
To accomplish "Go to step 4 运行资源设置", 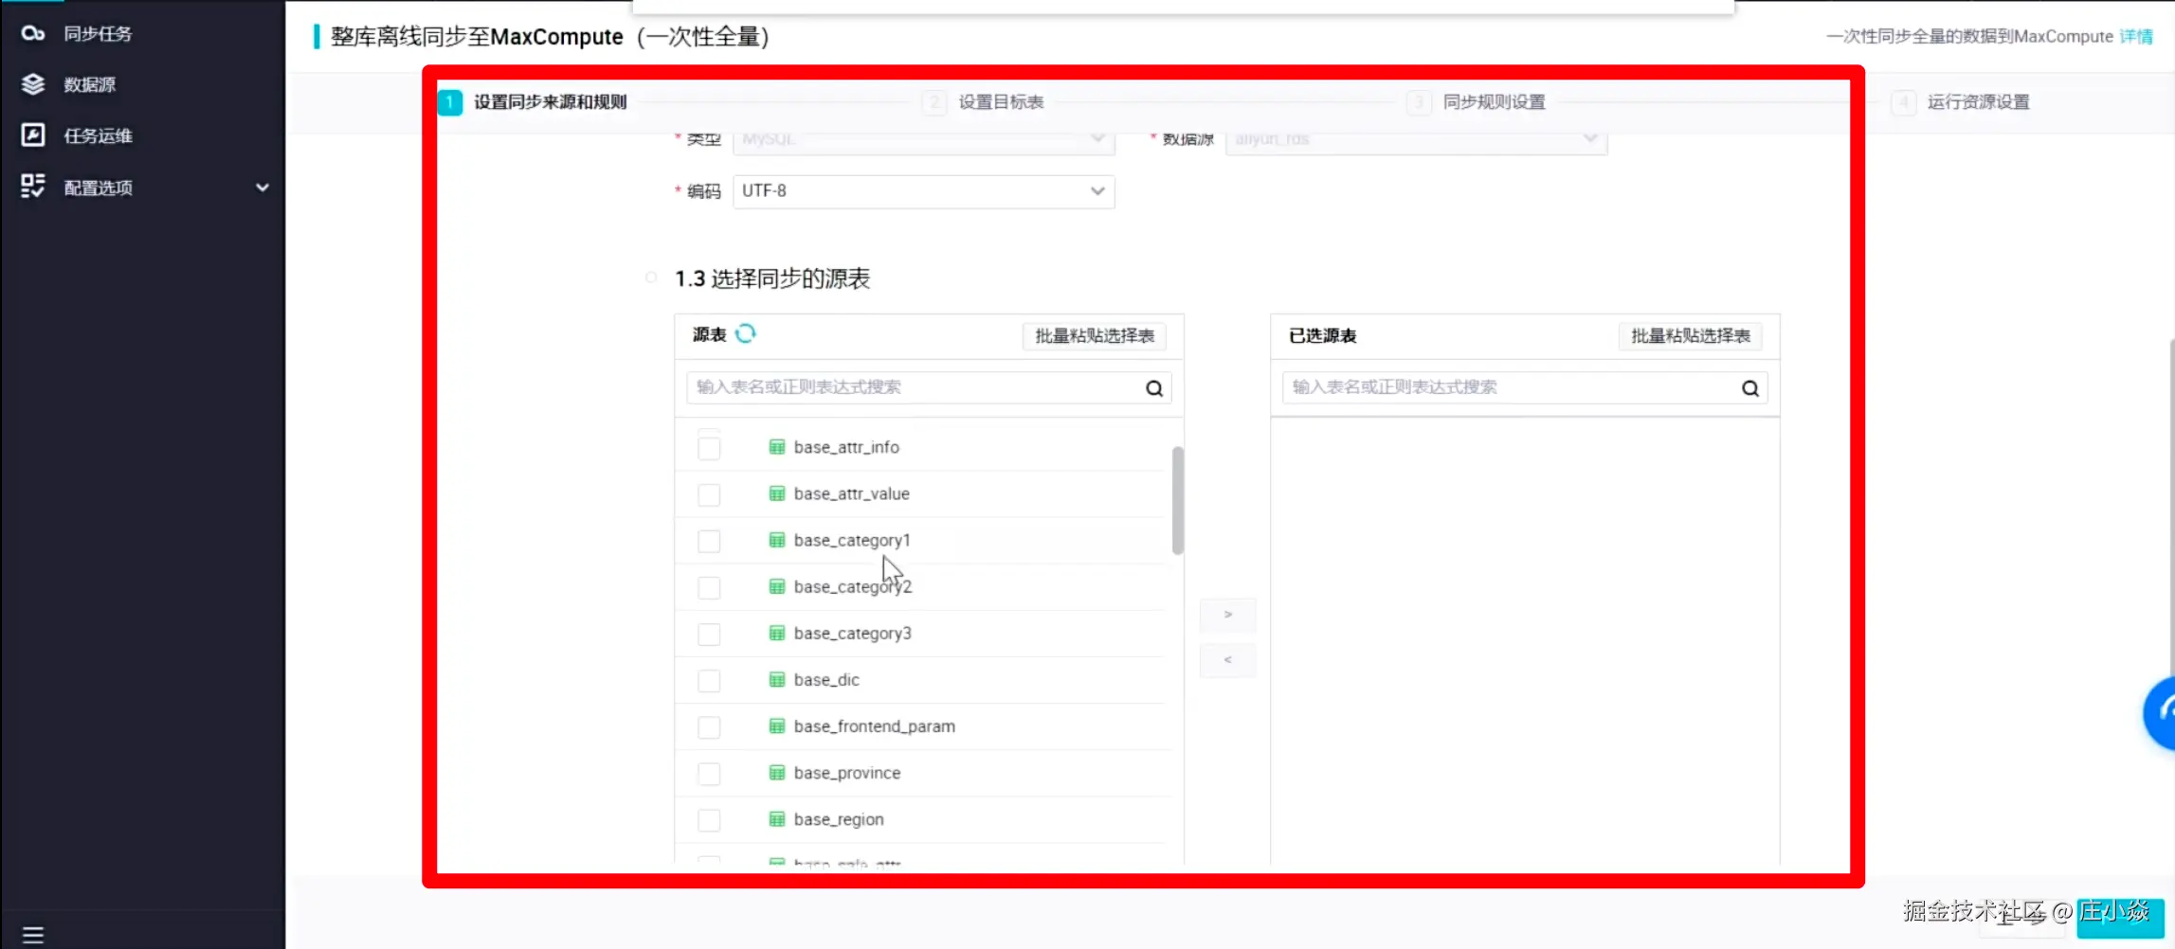I will 1961,102.
